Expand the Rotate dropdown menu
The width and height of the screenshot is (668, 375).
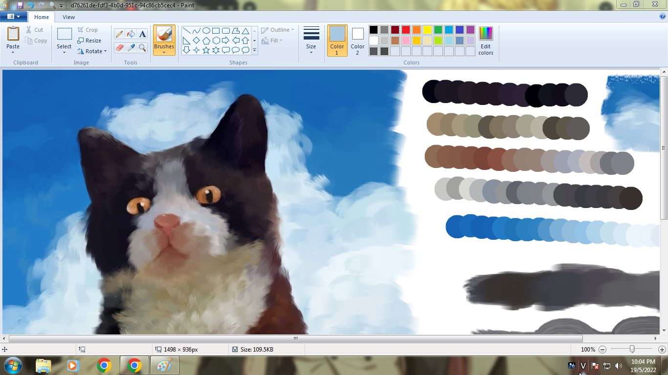(92, 51)
